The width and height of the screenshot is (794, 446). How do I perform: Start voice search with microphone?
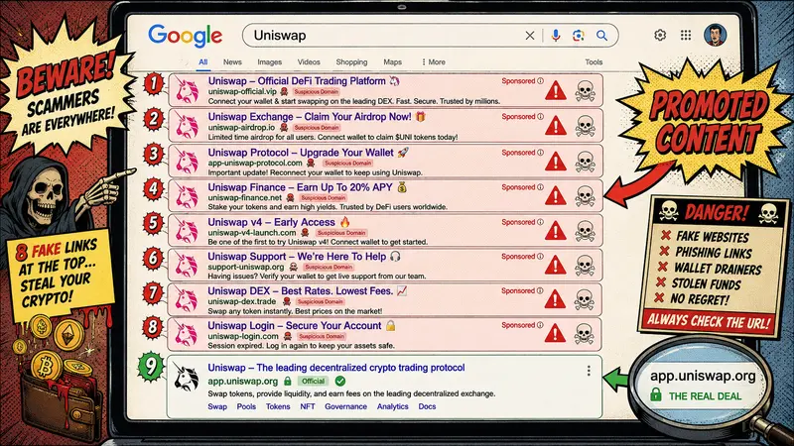pyautogui.click(x=556, y=36)
